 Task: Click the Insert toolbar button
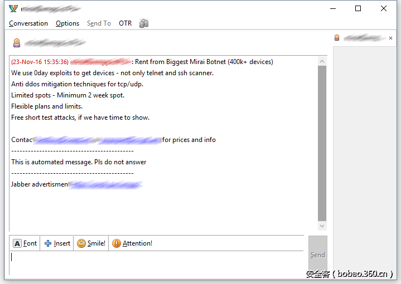coord(57,243)
